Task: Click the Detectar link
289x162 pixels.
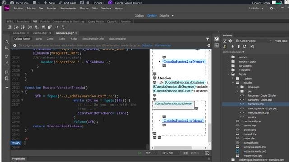Action: click(x=147, y=45)
